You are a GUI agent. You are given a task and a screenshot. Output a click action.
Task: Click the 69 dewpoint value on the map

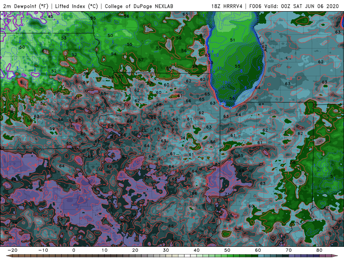coord(14,179)
